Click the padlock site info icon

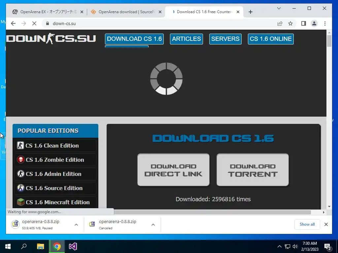point(48,23)
